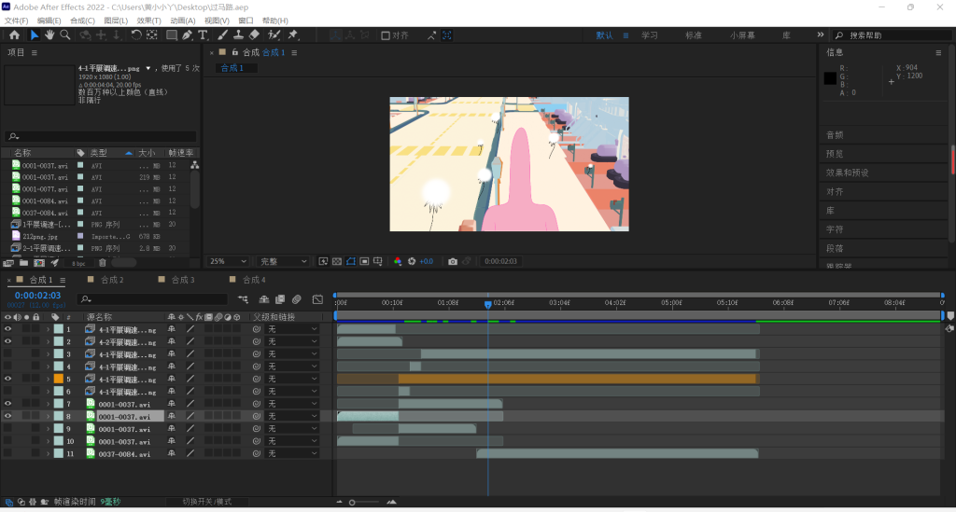This screenshot has width=956, height=512.
Task: Click the timeline zoom slider handle
Action: [352, 503]
